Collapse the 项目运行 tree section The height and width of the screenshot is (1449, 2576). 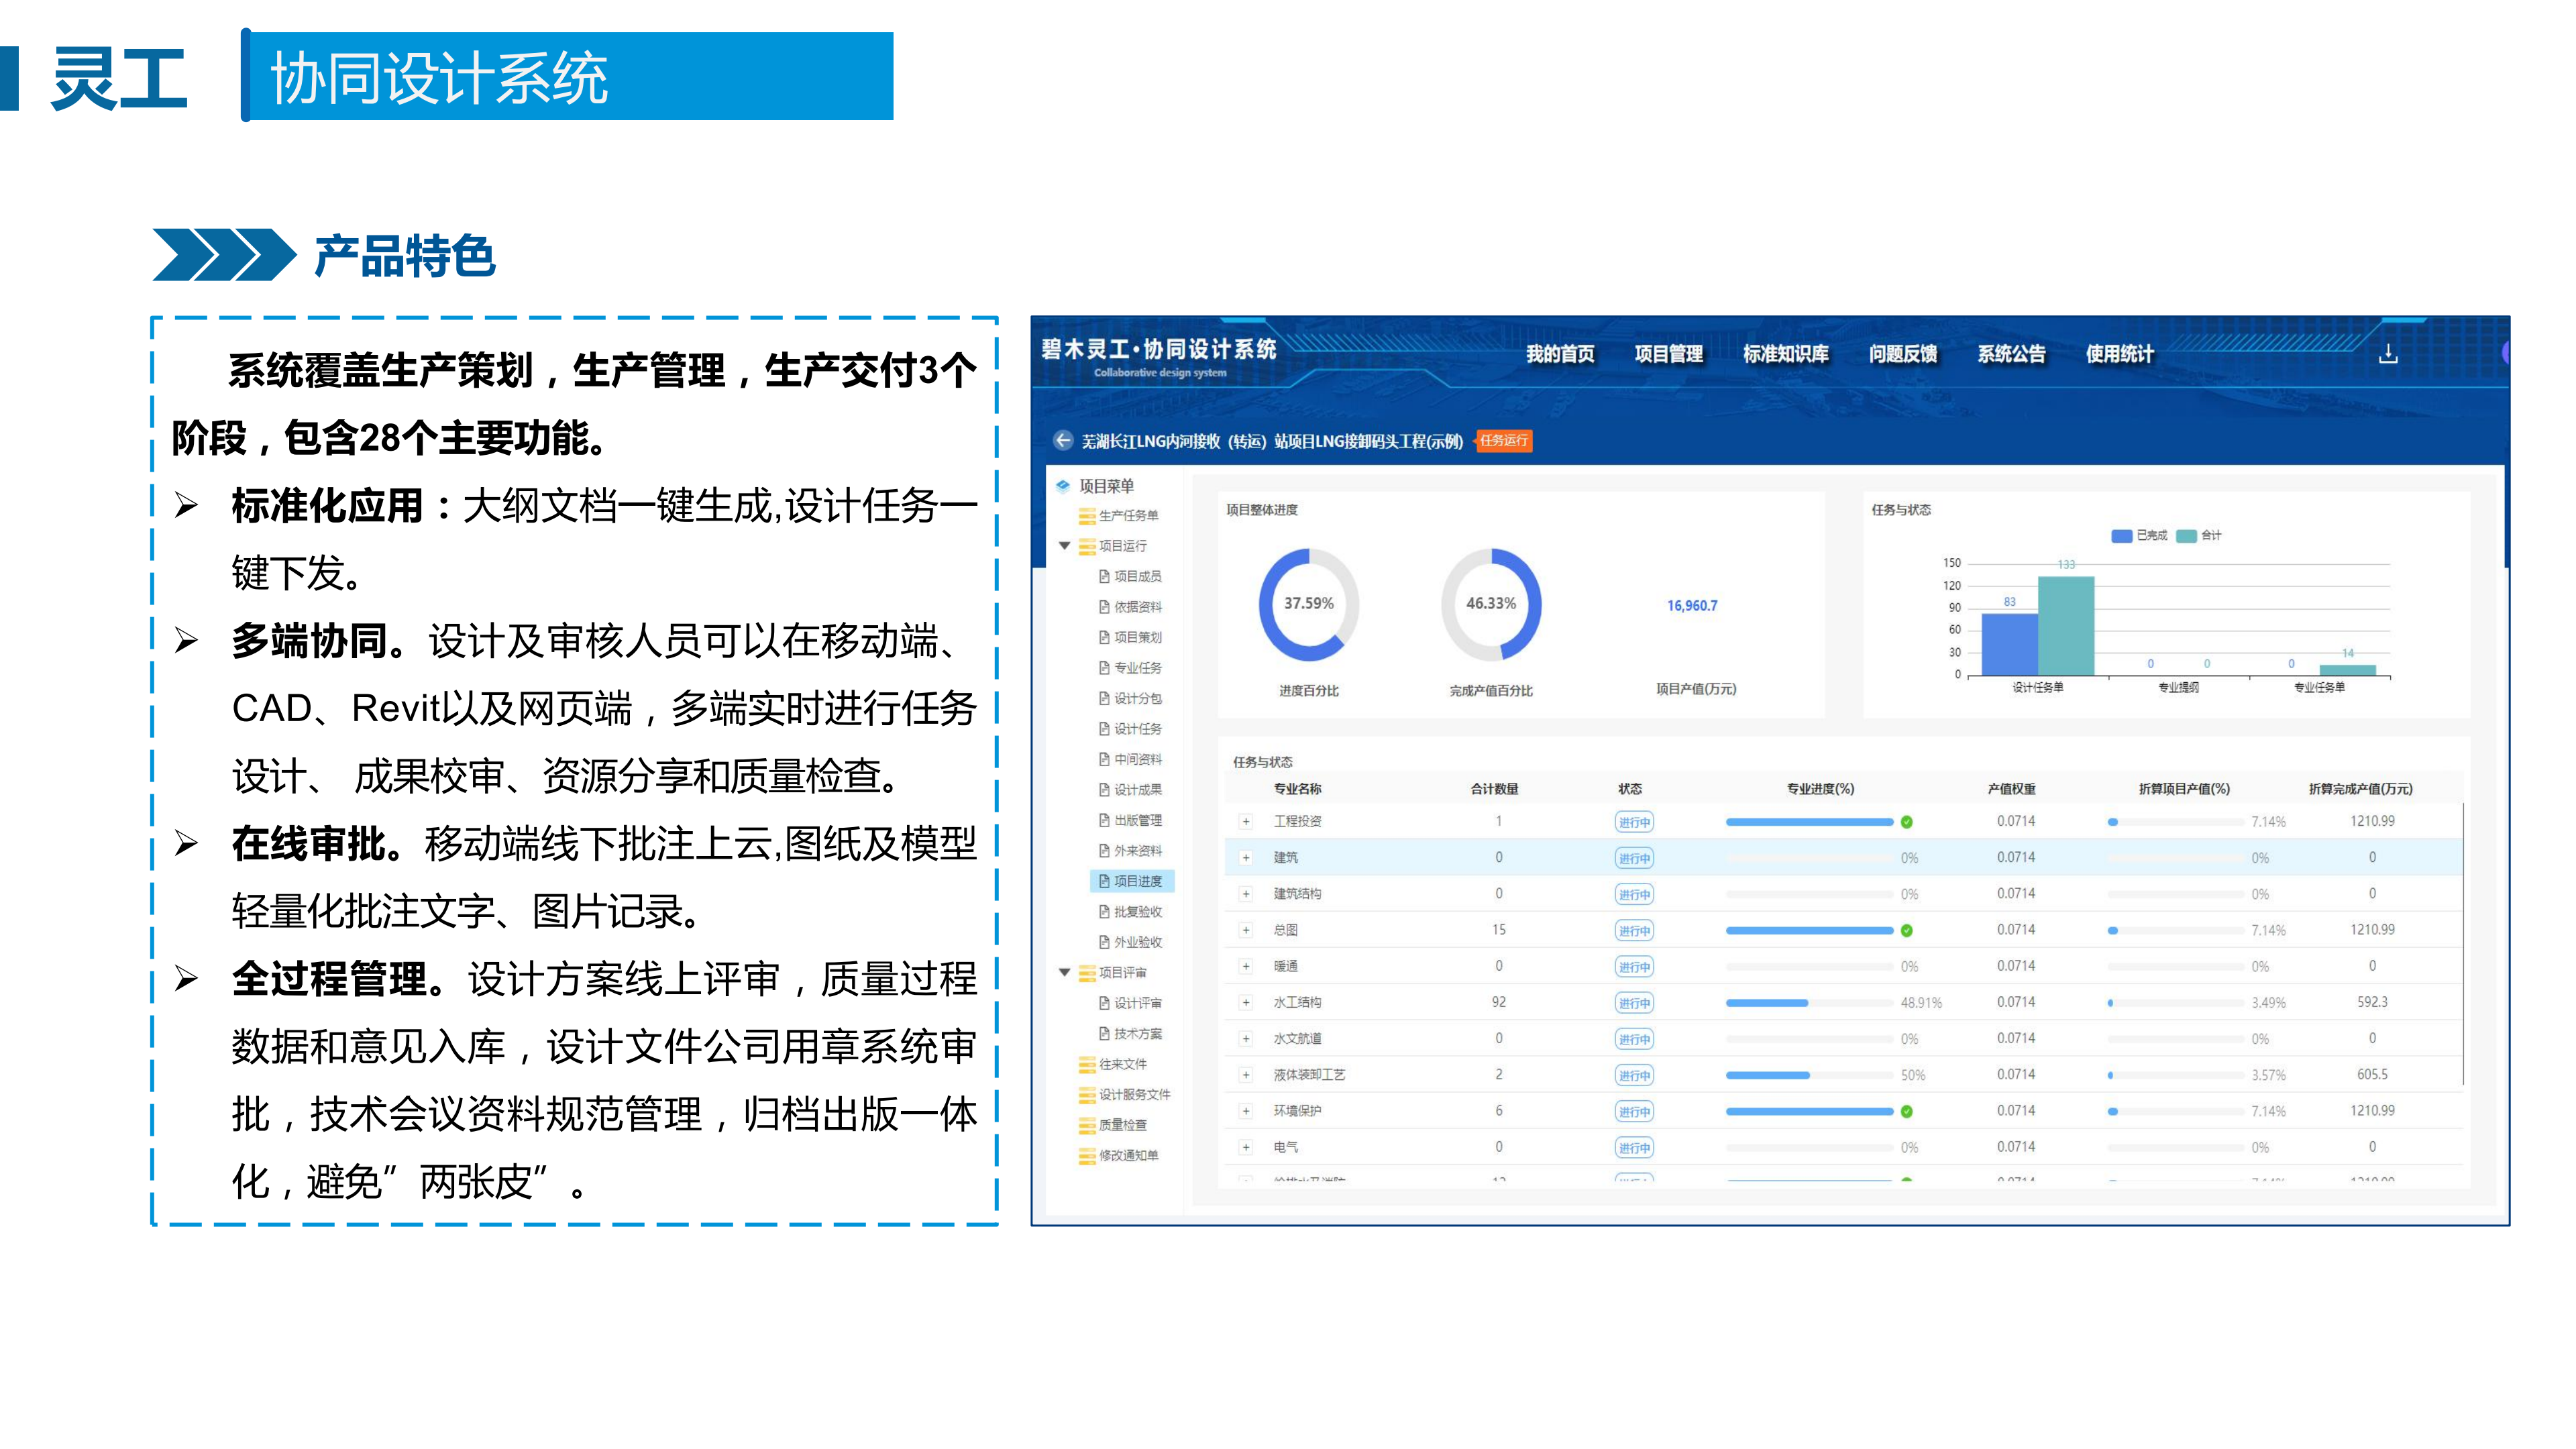tap(1063, 546)
